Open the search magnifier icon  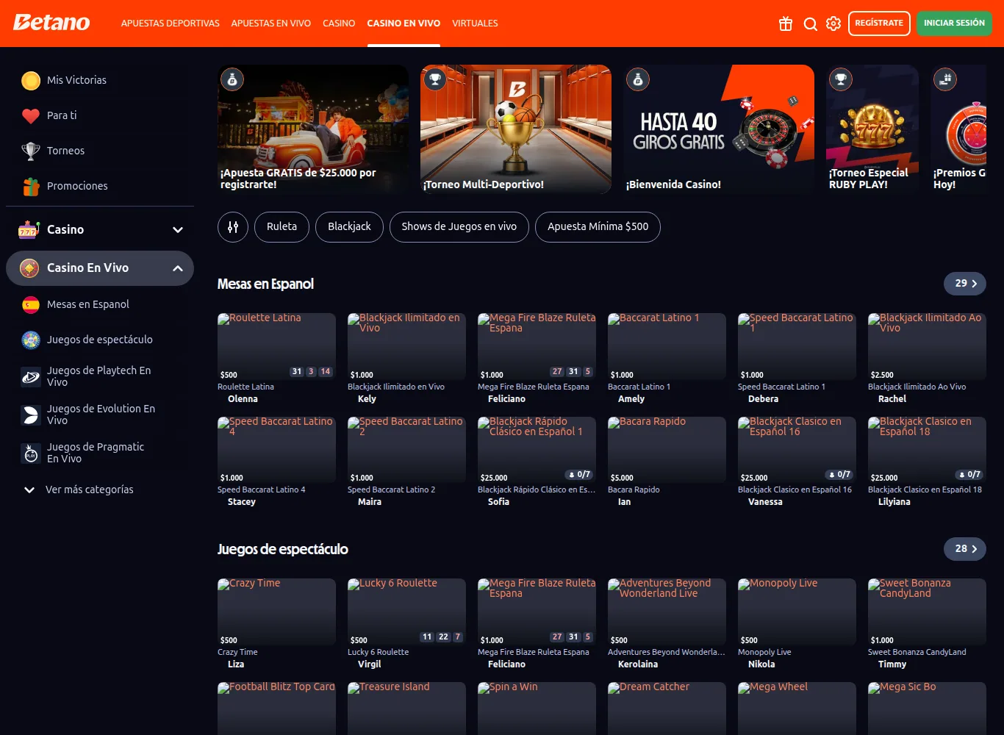coord(810,24)
